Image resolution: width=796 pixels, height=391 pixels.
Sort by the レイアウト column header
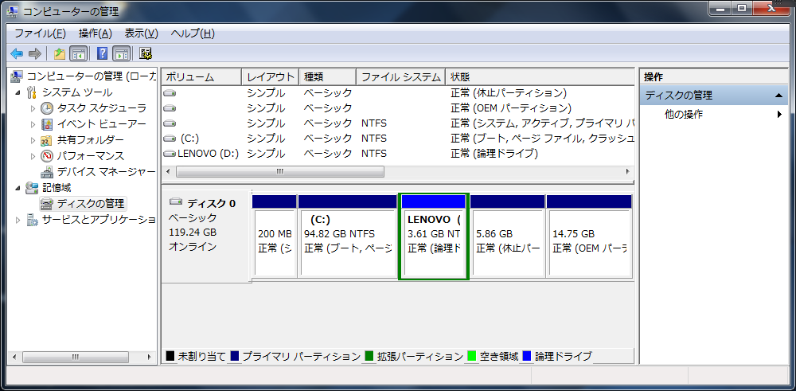[271, 77]
